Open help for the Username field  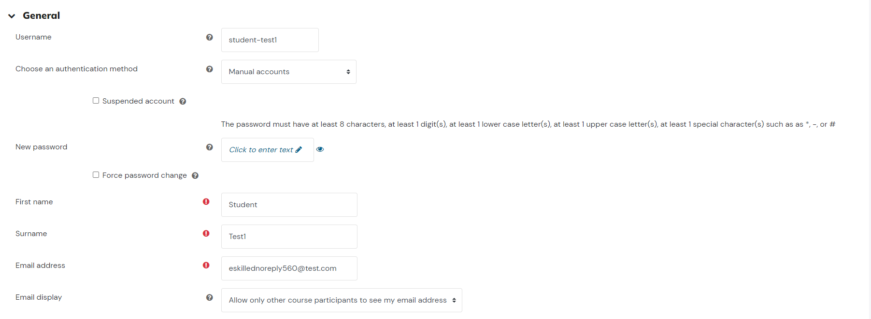[x=209, y=37]
